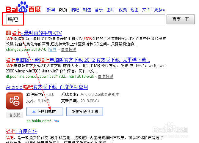This screenshot has height=143, width=199.
Task: Click the 系统要求 Android 2.2或更高版本 text
Action: [x=90, y=95]
